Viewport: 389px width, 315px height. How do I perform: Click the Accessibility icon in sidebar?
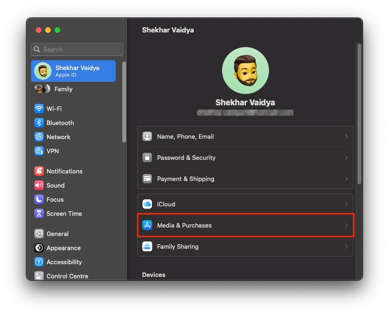(39, 262)
